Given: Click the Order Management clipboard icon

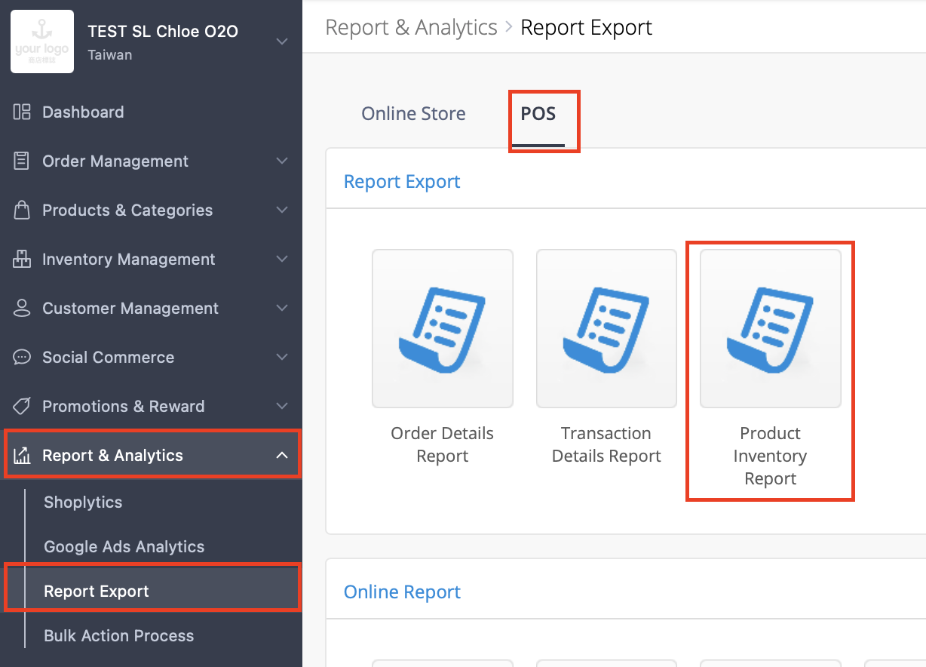Looking at the screenshot, I should tap(22, 161).
